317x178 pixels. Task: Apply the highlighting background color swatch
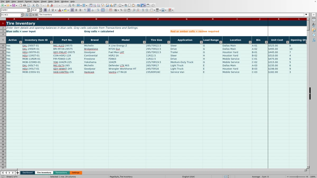[65, 10]
